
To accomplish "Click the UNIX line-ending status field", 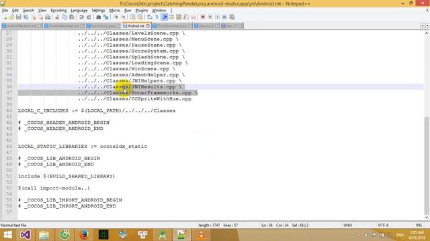I will [348, 225].
